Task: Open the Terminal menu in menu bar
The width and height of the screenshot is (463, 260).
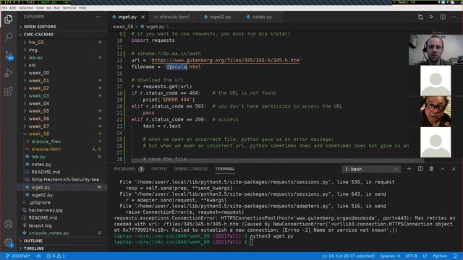Action: click(69, 8)
